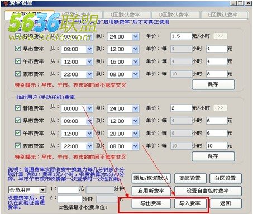Switch to the C区默认费率 tab
This screenshot has height=214, width=253.
tap(127, 15)
